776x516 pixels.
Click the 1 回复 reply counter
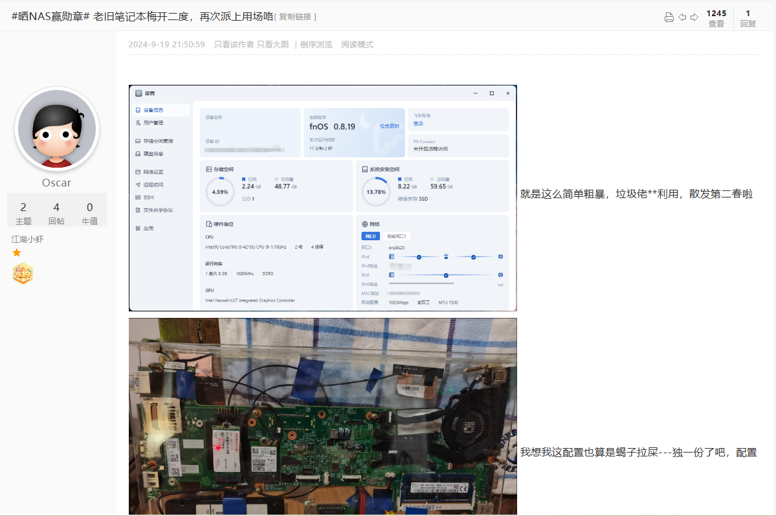(x=748, y=18)
